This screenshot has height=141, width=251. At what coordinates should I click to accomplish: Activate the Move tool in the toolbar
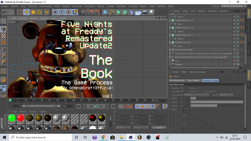(26, 12)
